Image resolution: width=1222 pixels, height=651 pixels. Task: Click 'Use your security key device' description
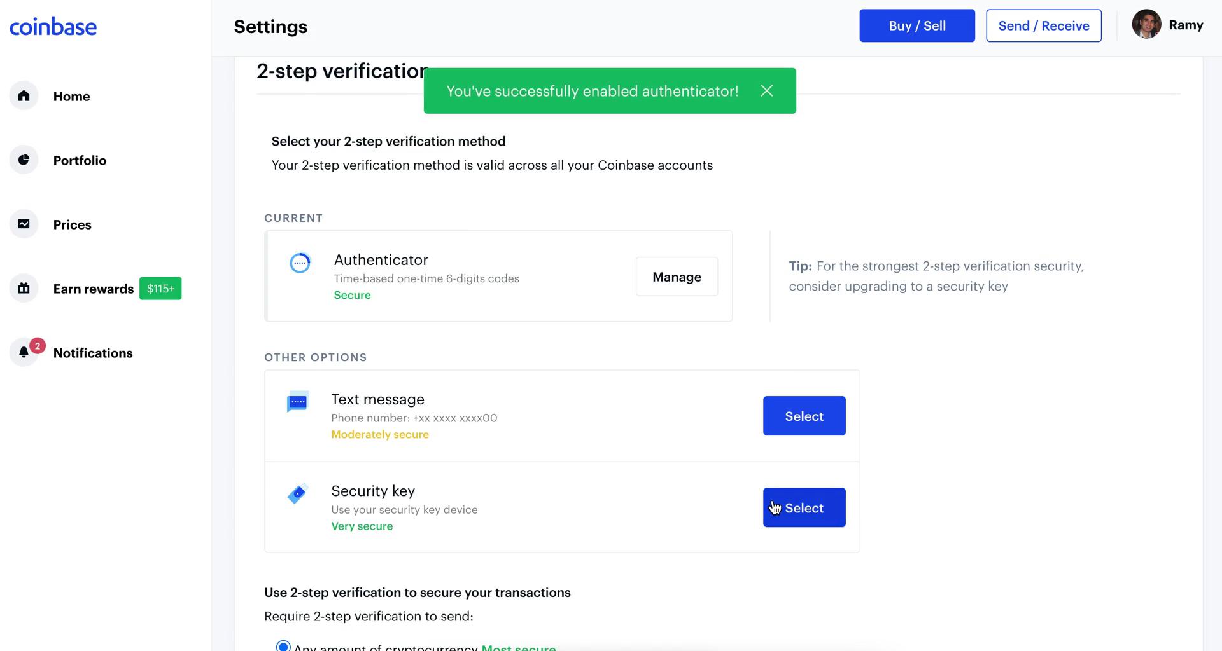pos(404,510)
